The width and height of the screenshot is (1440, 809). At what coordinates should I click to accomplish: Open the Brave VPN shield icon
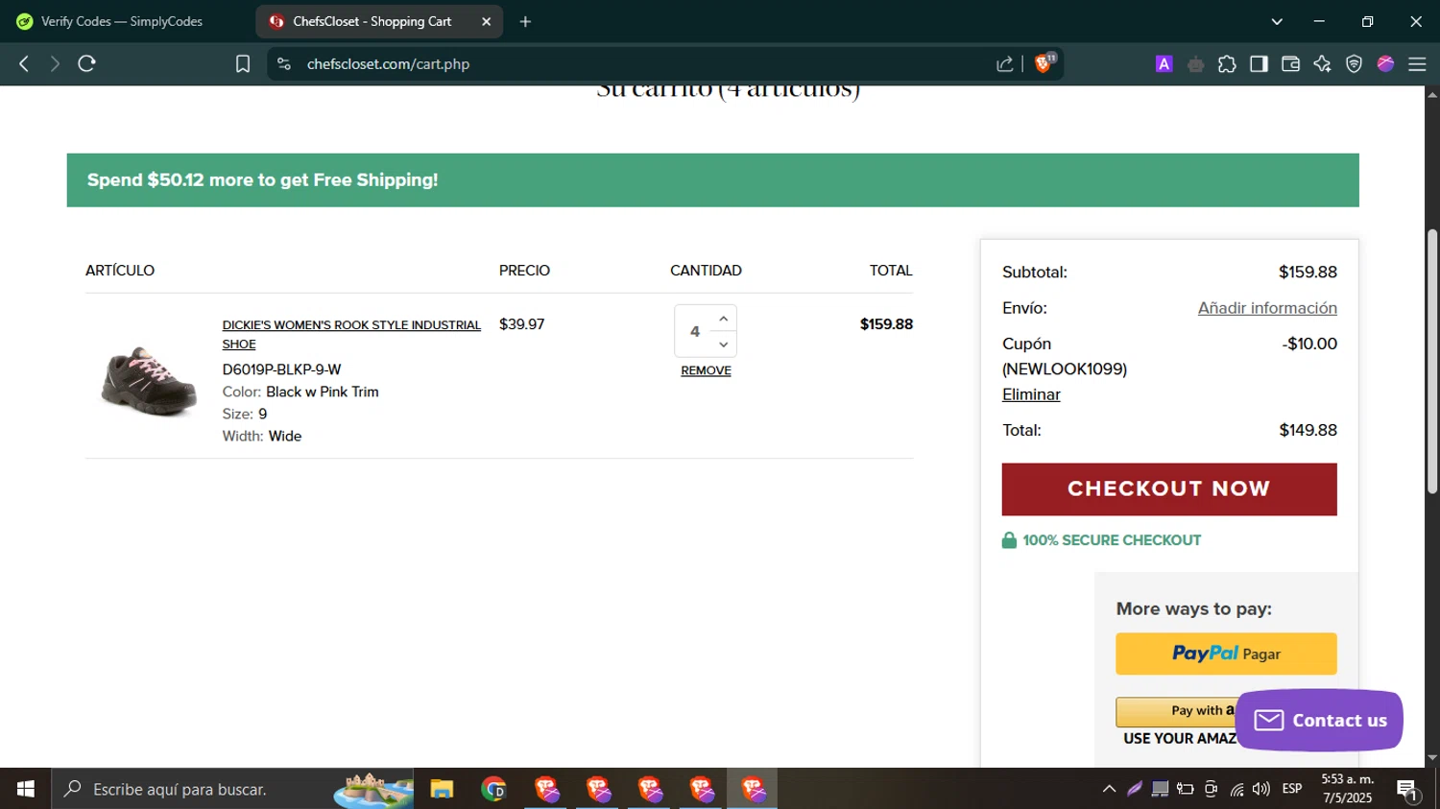pos(1354,64)
